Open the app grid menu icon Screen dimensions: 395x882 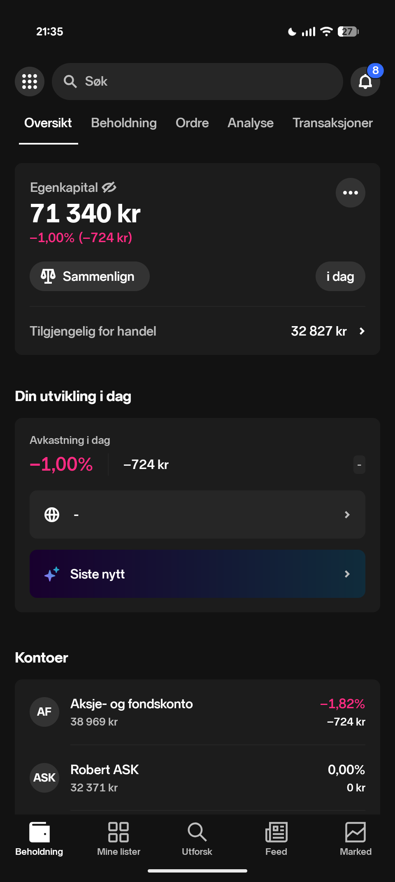tap(30, 82)
